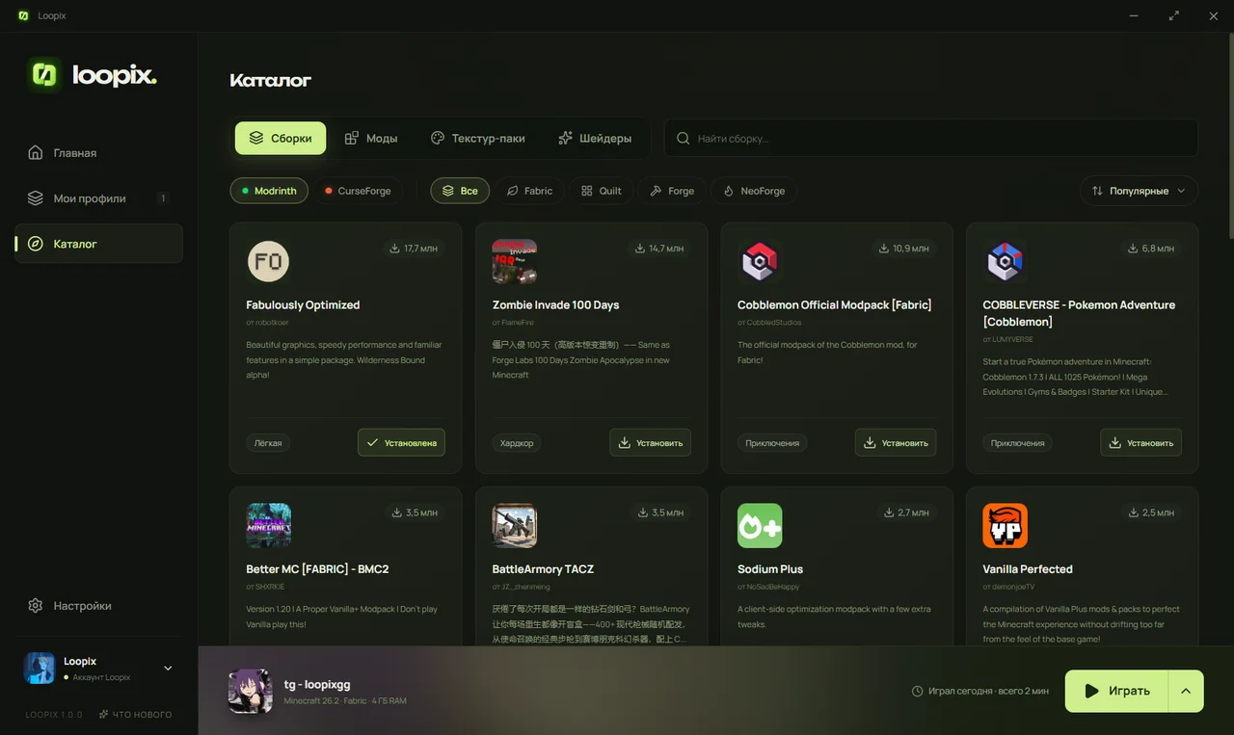Open the Главная home page
This screenshot has width=1234, height=735.
tap(98, 153)
